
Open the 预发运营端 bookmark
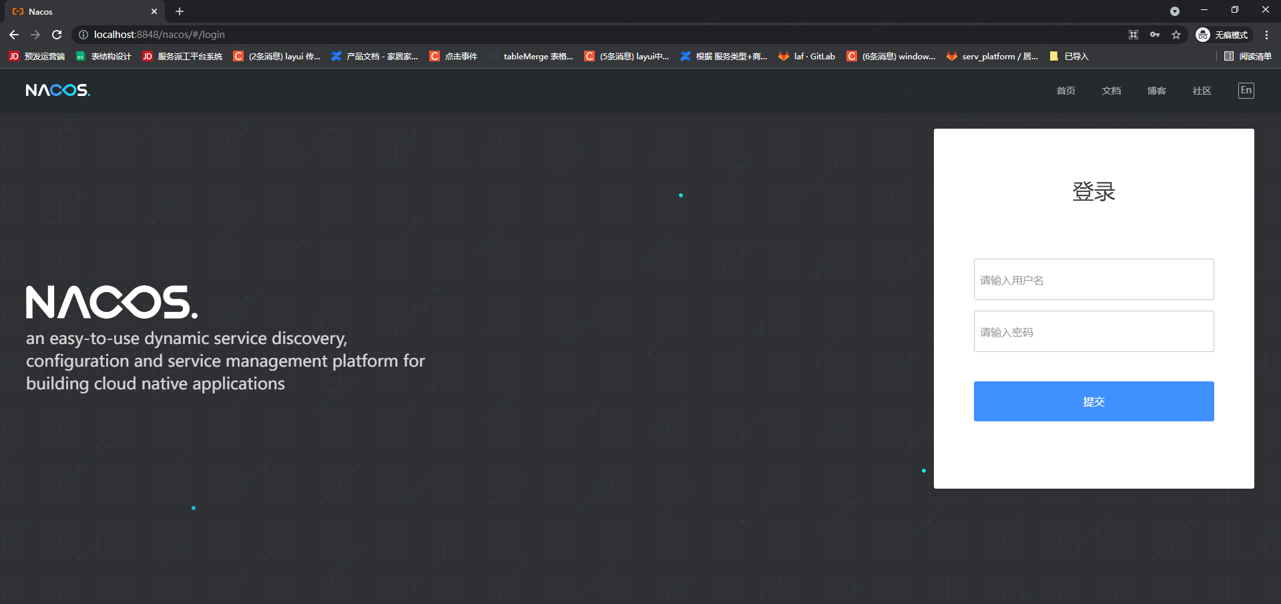[37, 57]
